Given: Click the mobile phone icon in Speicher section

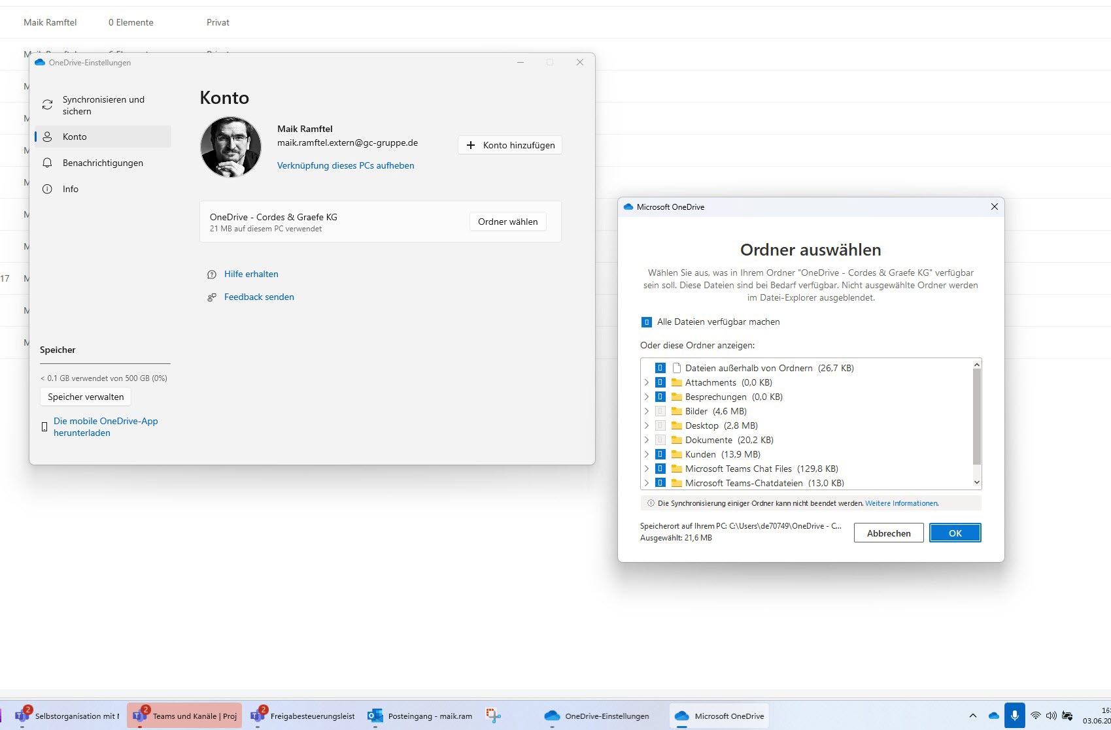Looking at the screenshot, I should (44, 427).
